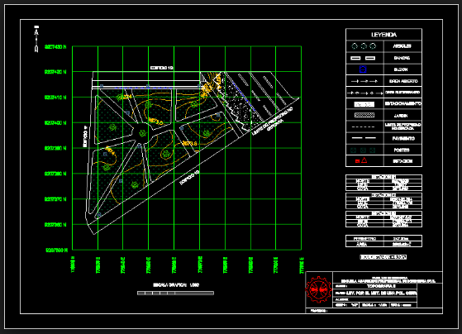
Task: Select the graphic scale bar
Action: [175, 293]
